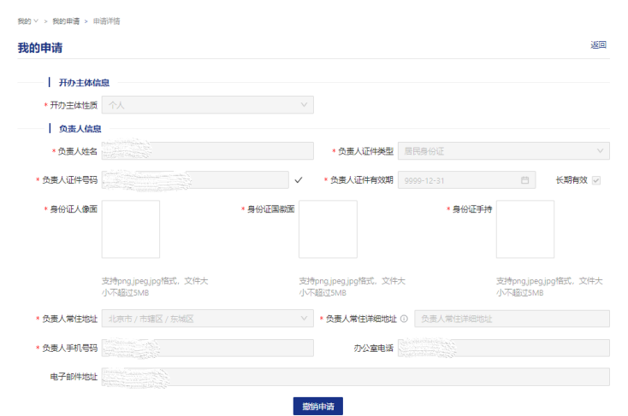Click the 返回 link

coord(598,45)
